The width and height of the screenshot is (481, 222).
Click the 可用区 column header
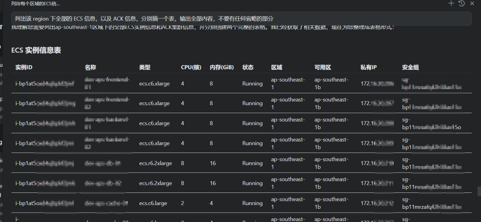click(x=323, y=68)
